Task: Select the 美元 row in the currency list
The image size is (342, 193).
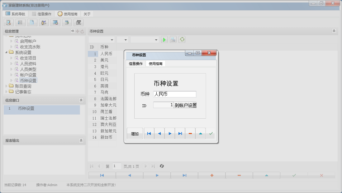Action: [x=103, y=60]
